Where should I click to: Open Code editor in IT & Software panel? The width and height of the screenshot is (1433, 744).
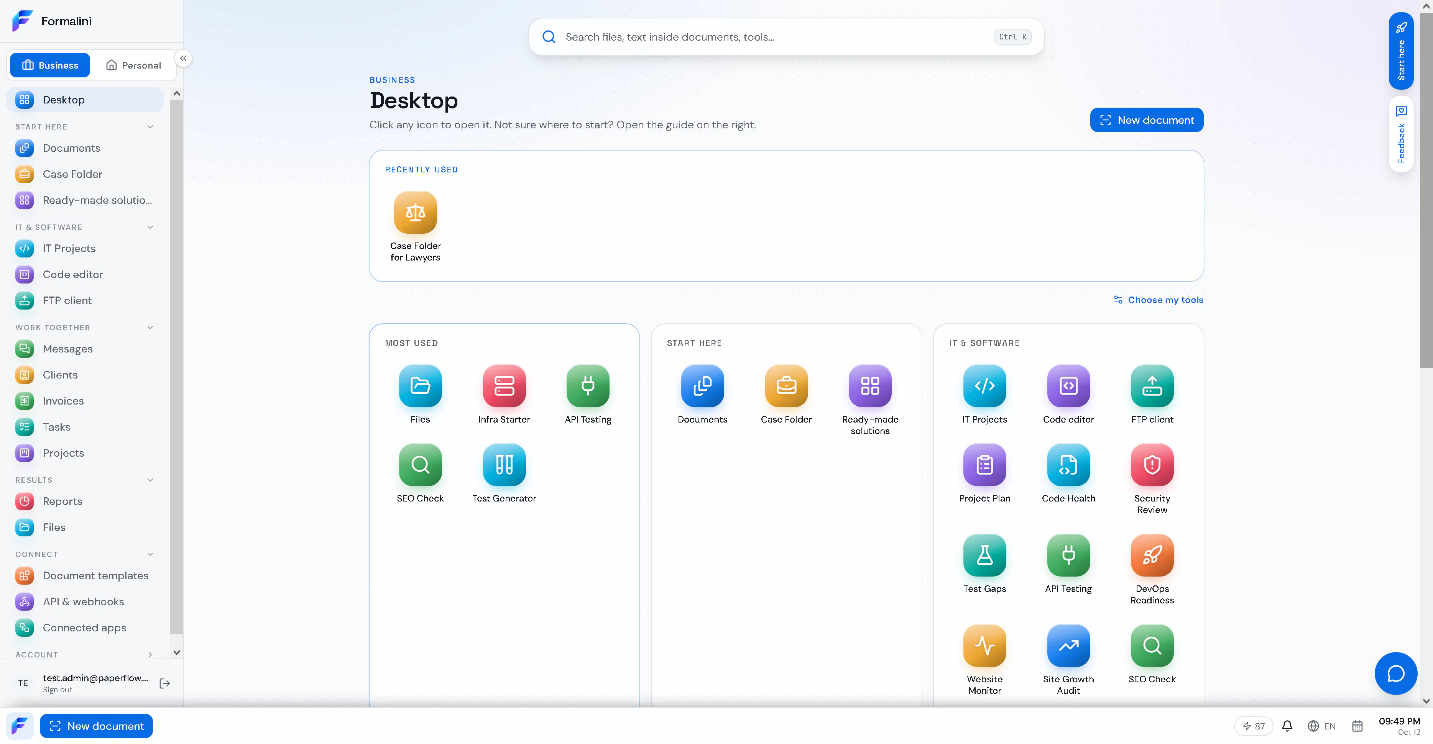click(x=1068, y=395)
